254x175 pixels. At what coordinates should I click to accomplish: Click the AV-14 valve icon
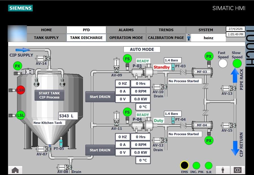pos(43,58)
